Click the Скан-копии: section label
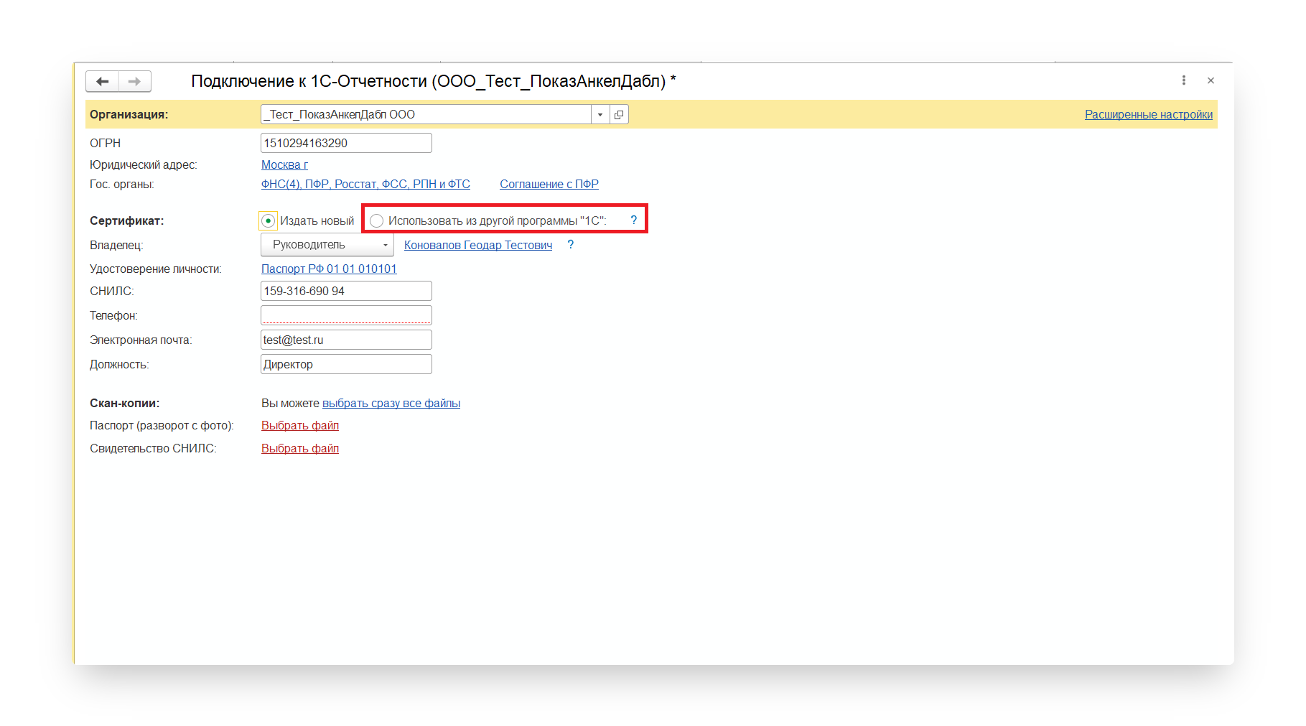 click(125, 404)
